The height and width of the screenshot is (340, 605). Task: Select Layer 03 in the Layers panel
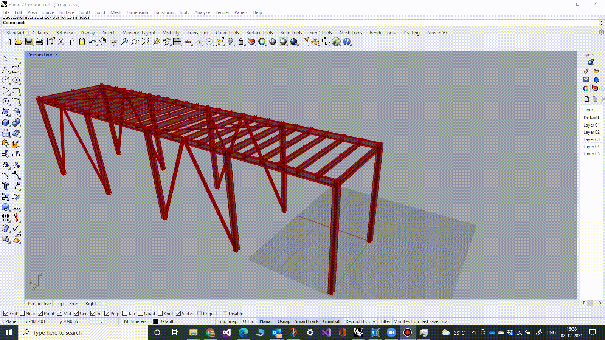(591, 139)
